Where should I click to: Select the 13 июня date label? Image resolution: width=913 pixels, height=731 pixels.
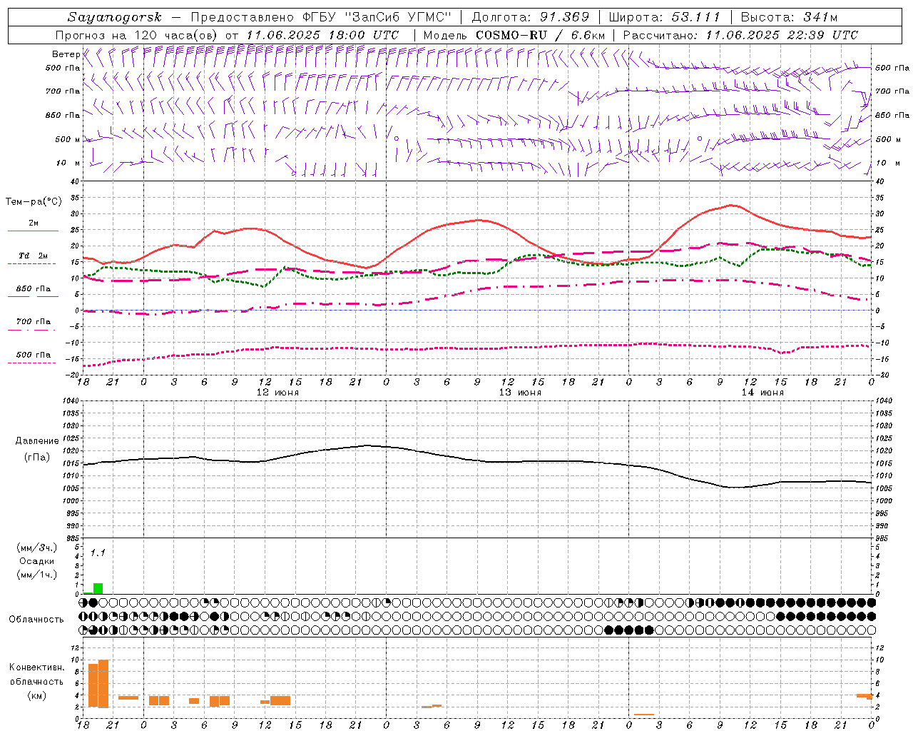point(520,393)
